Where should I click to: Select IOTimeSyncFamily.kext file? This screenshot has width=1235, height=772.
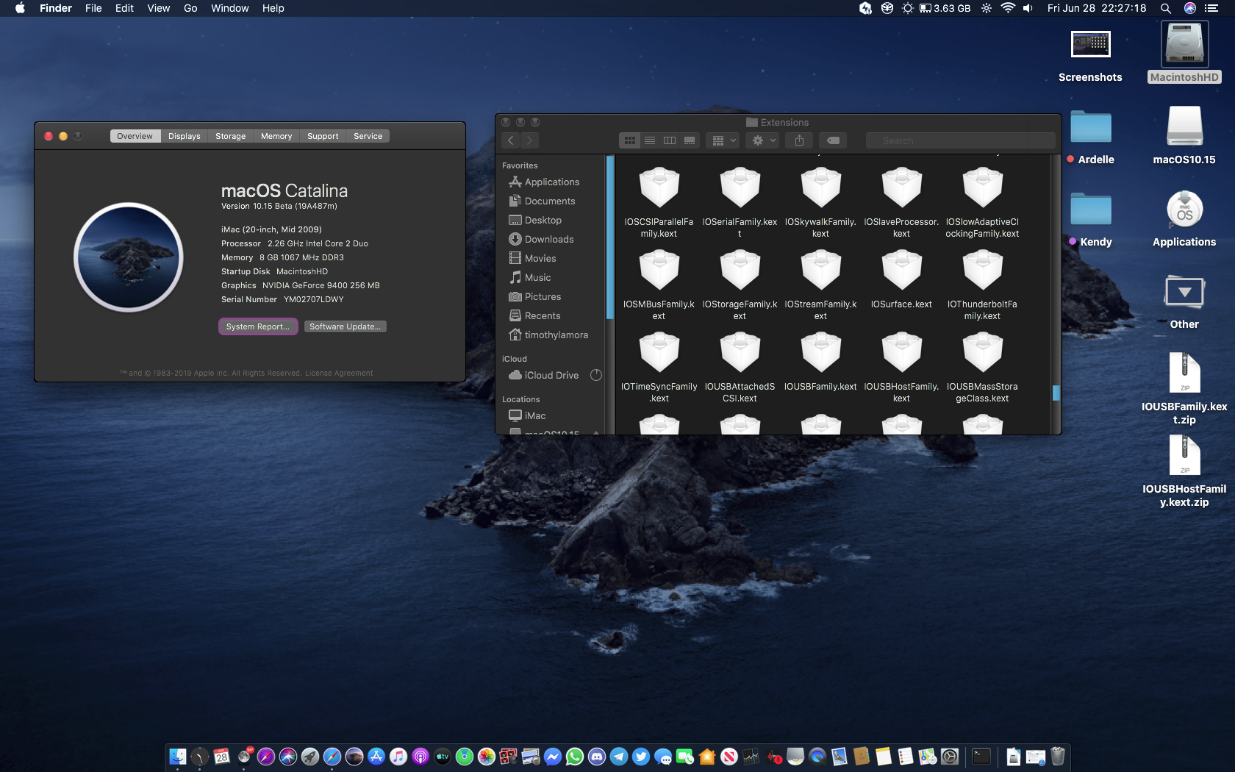659,367
